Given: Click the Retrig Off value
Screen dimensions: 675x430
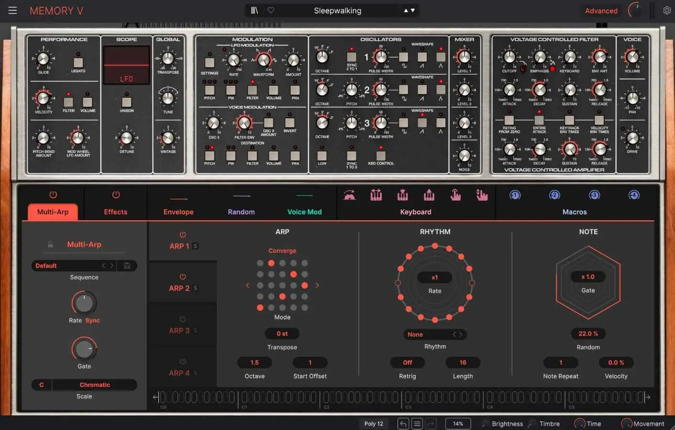Looking at the screenshot, I should tap(408, 362).
